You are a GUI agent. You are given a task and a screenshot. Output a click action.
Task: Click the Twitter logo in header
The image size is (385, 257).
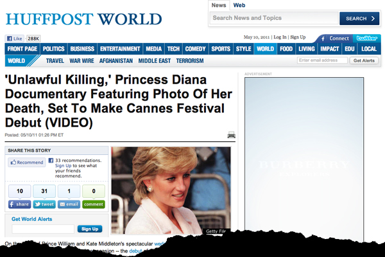[x=367, y=38]
